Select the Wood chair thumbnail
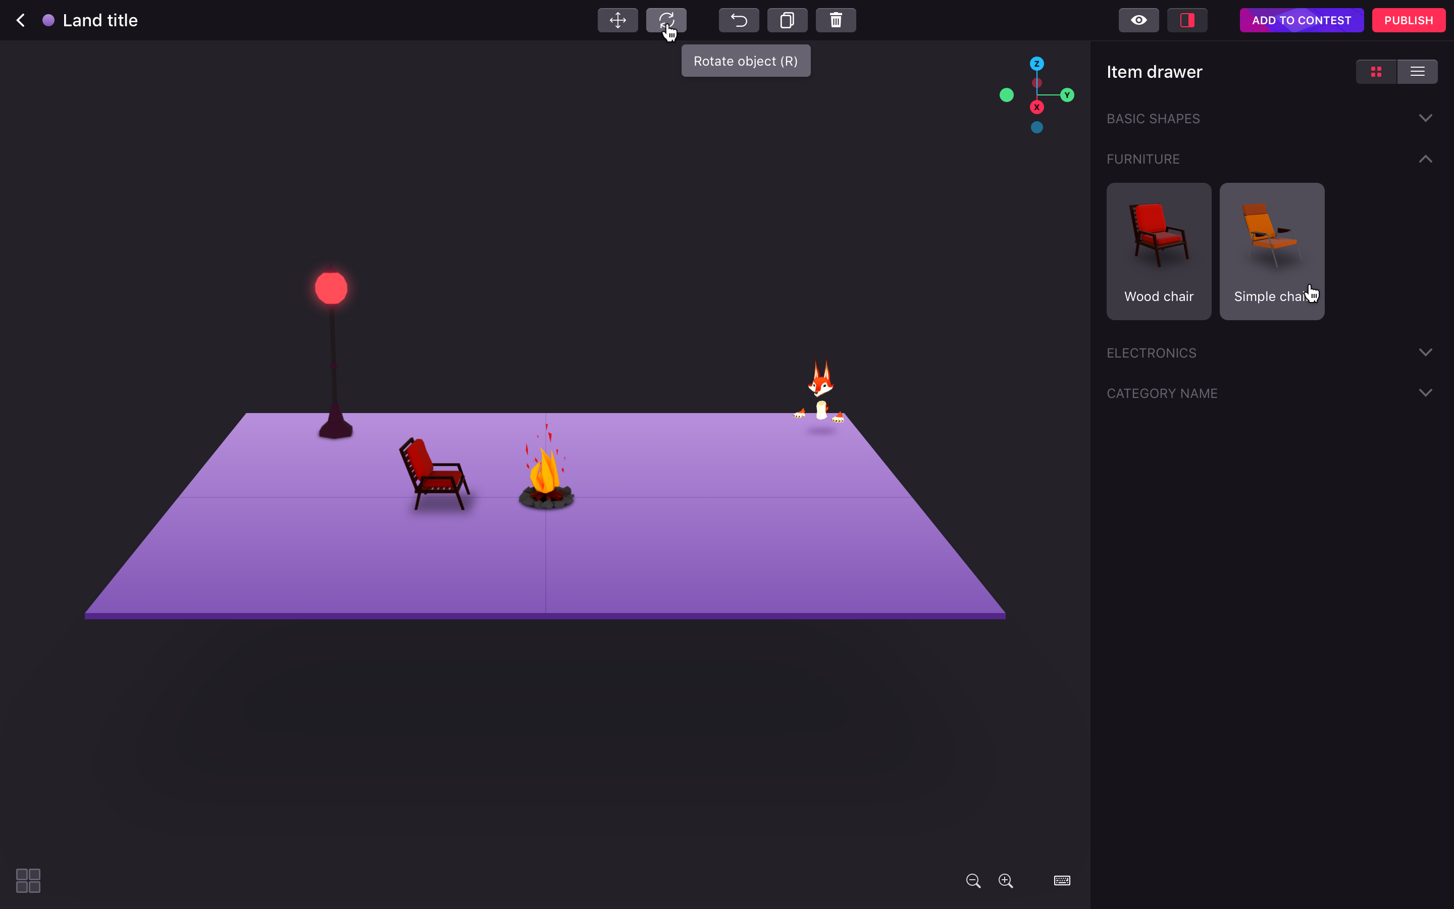 1158,250
